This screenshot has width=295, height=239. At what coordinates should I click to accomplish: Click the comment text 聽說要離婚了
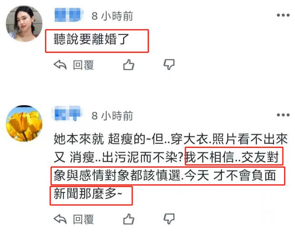(91, 39)
